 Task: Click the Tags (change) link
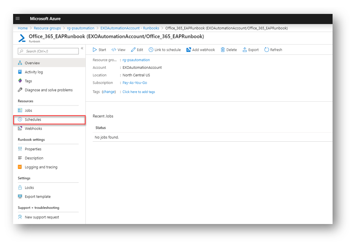(x=108, y=92)
